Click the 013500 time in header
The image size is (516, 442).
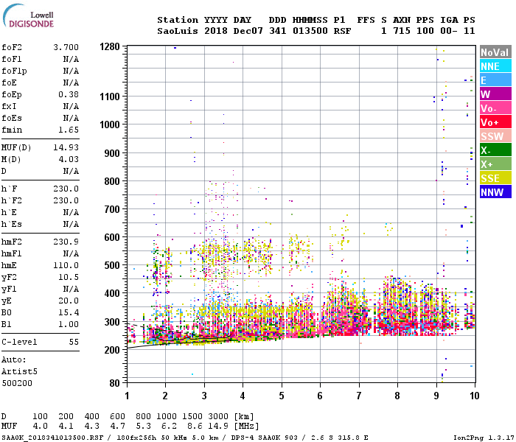click(x=310, y=31)
